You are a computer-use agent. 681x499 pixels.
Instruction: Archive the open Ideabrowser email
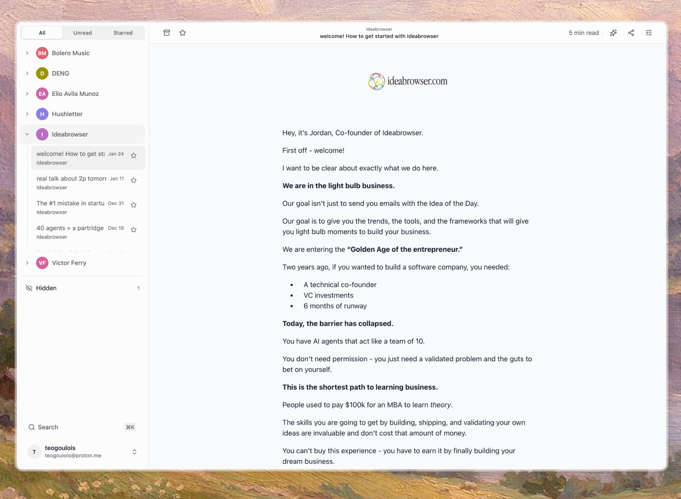tap(167, 33)
